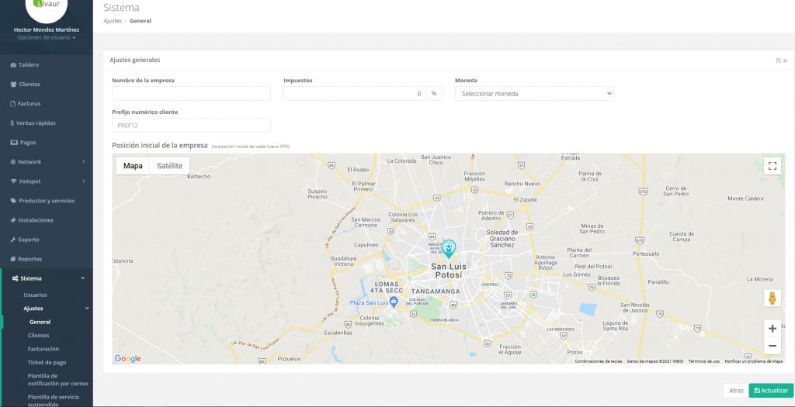
Task: Click the panel save icon in header
Action: 778,60
